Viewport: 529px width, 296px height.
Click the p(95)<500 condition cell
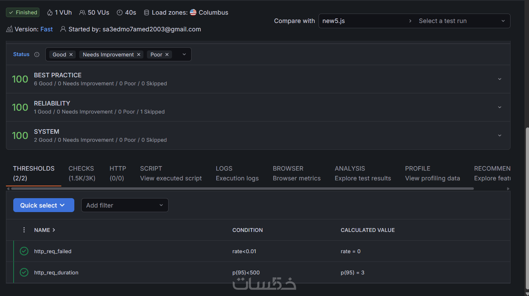coord(246,273)
